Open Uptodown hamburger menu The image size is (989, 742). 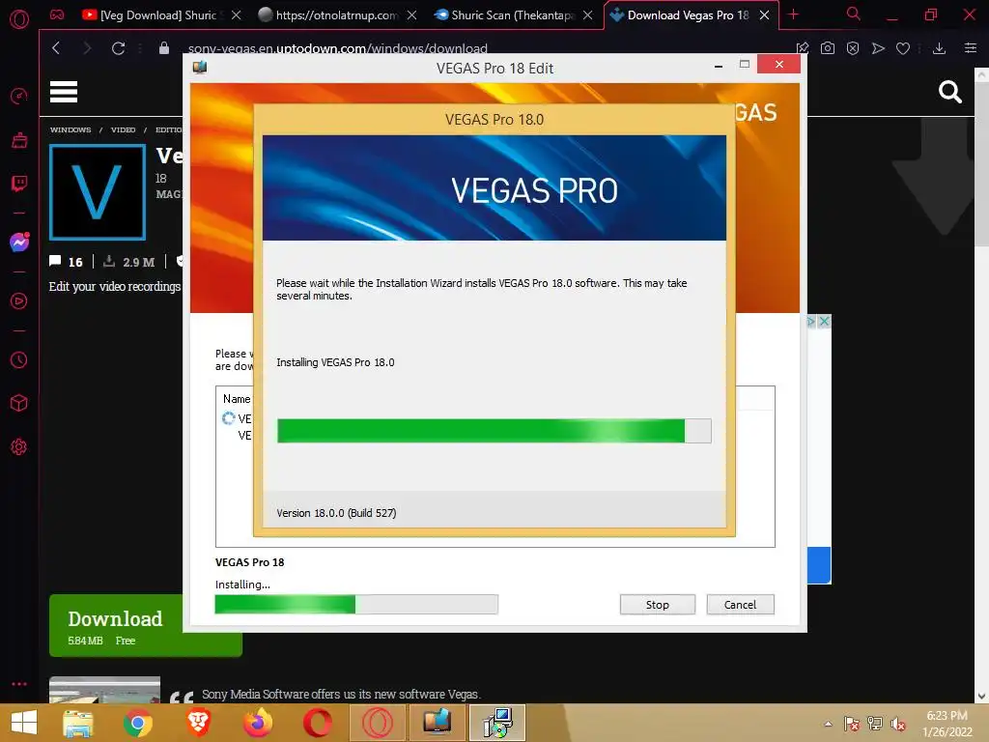64,92
